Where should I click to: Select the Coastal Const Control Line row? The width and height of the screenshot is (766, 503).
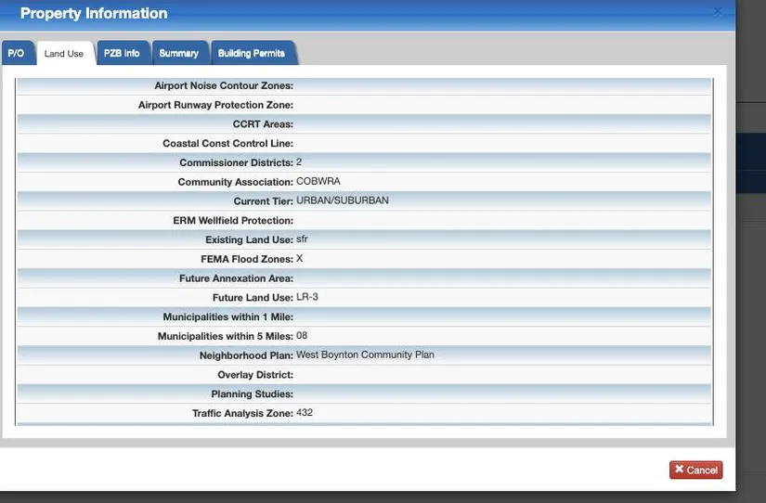tap(364, 143)
